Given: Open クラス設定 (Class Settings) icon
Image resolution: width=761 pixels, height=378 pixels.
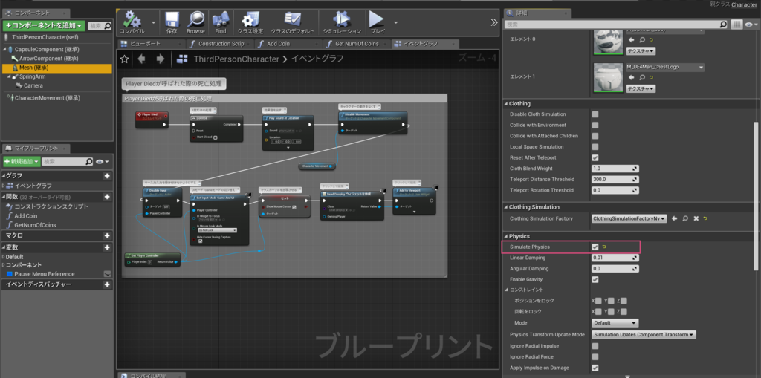Looking at the screenshot, I should [250, 19].
